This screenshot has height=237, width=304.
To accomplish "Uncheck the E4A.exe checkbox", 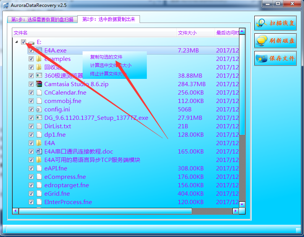I will [x=31, y=51].
